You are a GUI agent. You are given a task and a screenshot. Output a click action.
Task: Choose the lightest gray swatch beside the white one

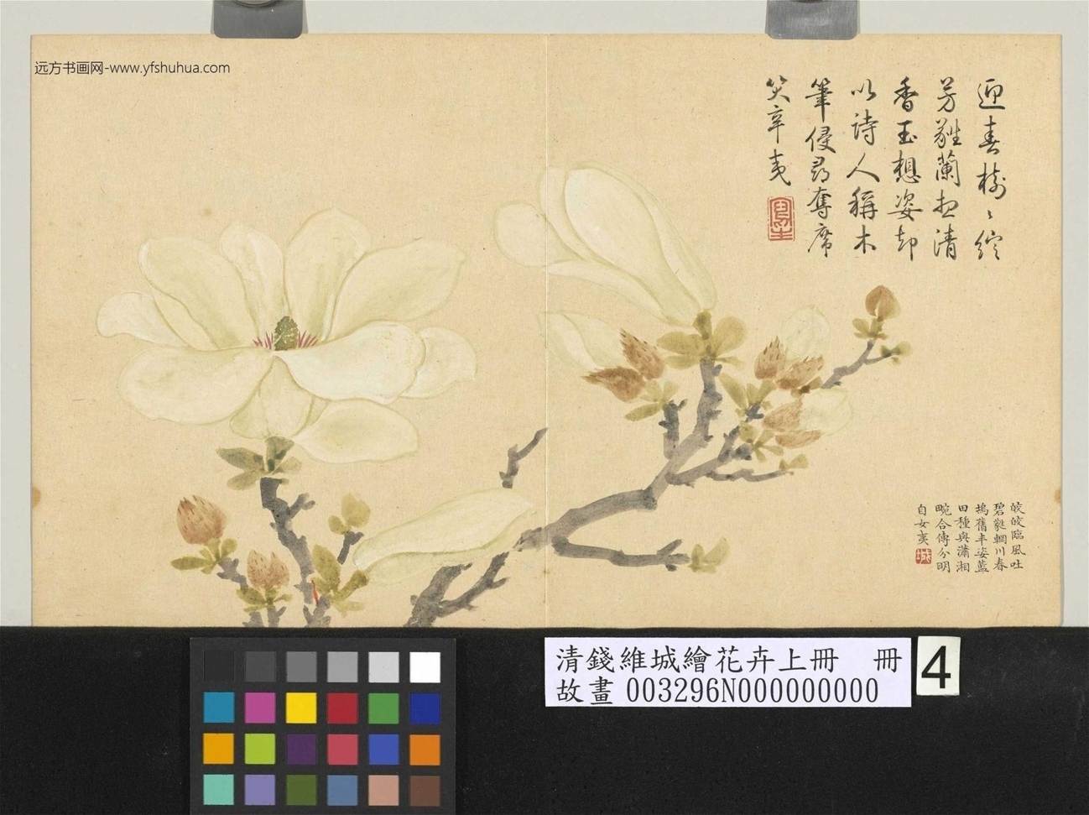(x=384, y=667)
